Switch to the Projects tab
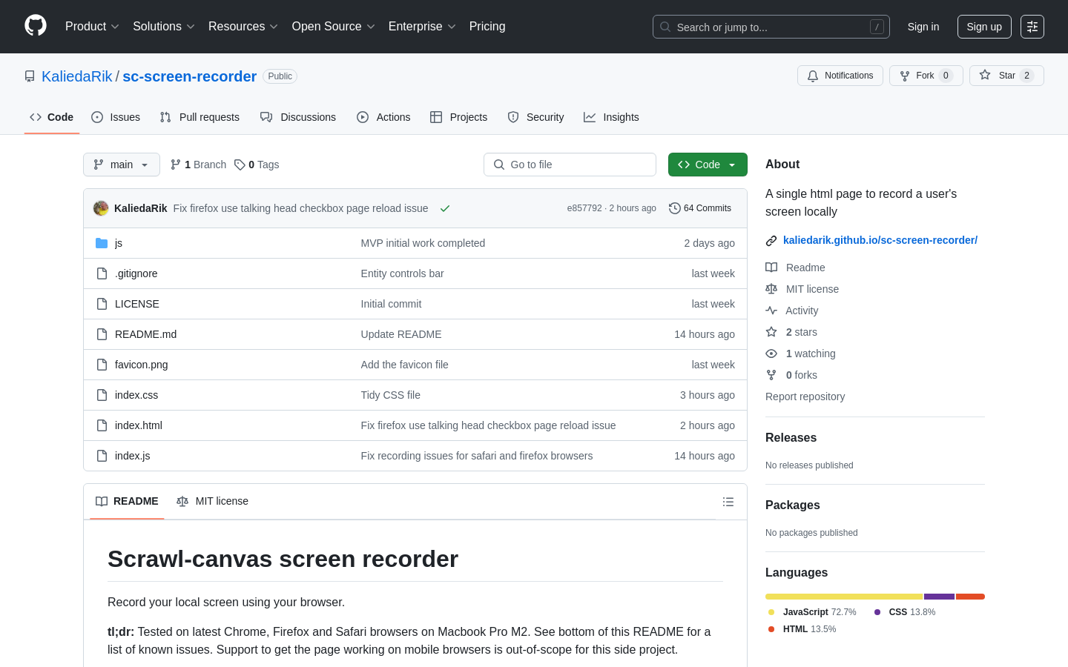1068x667 pixels. pos(459,117)
